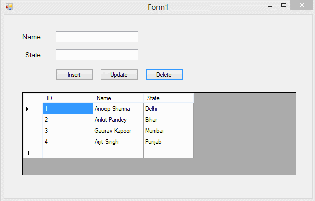Click the Name column header in grid

(x=118, y=98)
